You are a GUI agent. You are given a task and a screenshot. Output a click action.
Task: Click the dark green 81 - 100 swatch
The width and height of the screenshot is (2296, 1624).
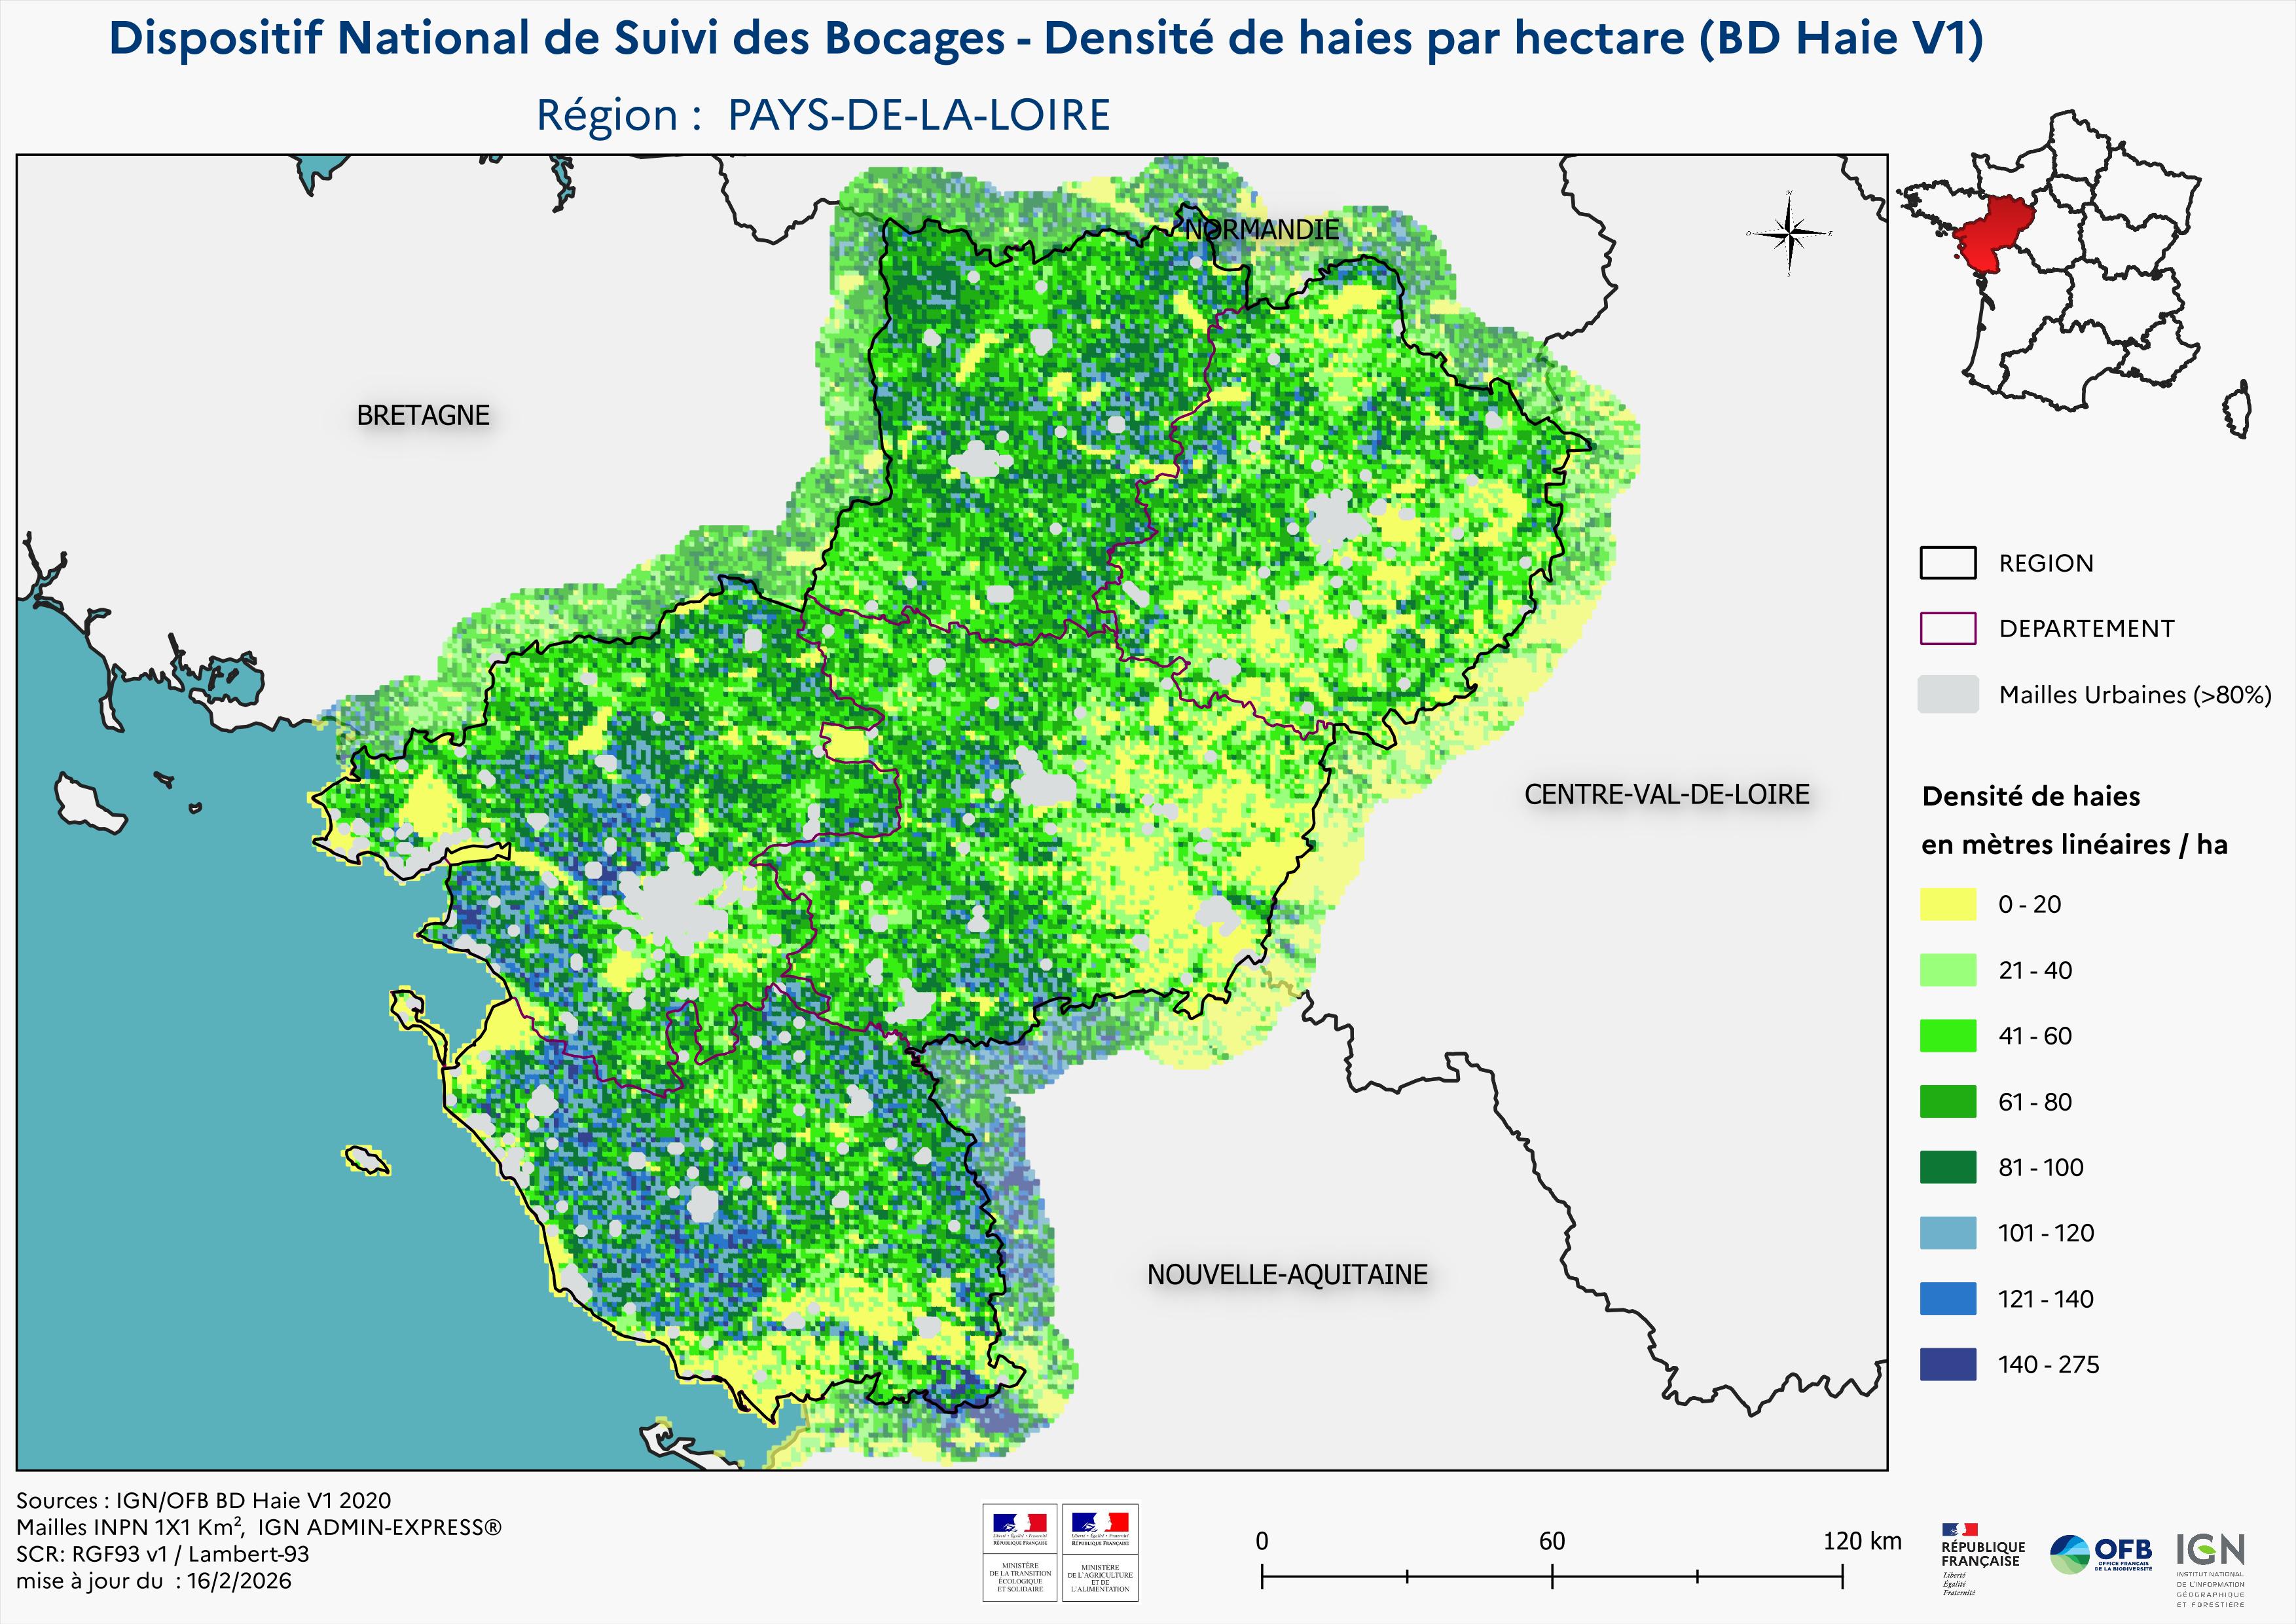coord(1947,1167)
